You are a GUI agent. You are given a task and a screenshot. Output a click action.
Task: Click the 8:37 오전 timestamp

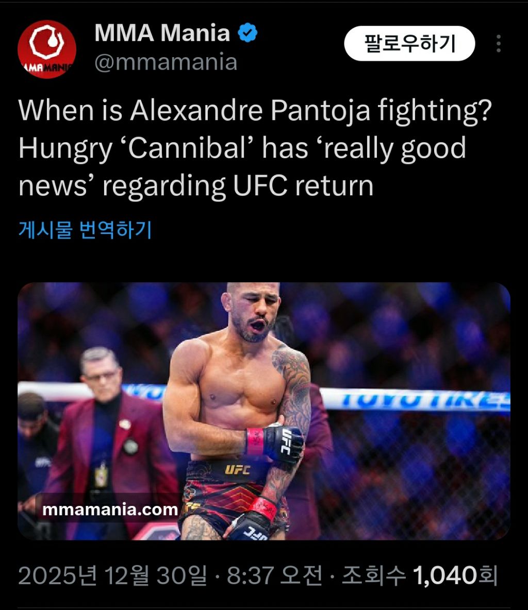click(x=274, y=575)
